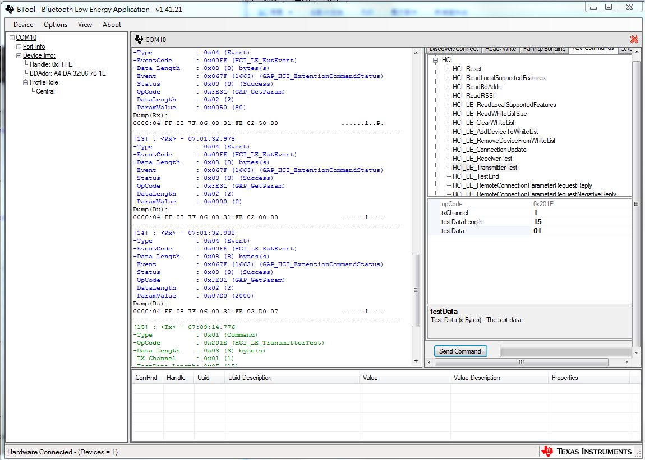The image size is (645, 460).
Task: Select the BDAddr: A4:DA:32:06:7B:1E entry
Action: (x=68, y=73)
